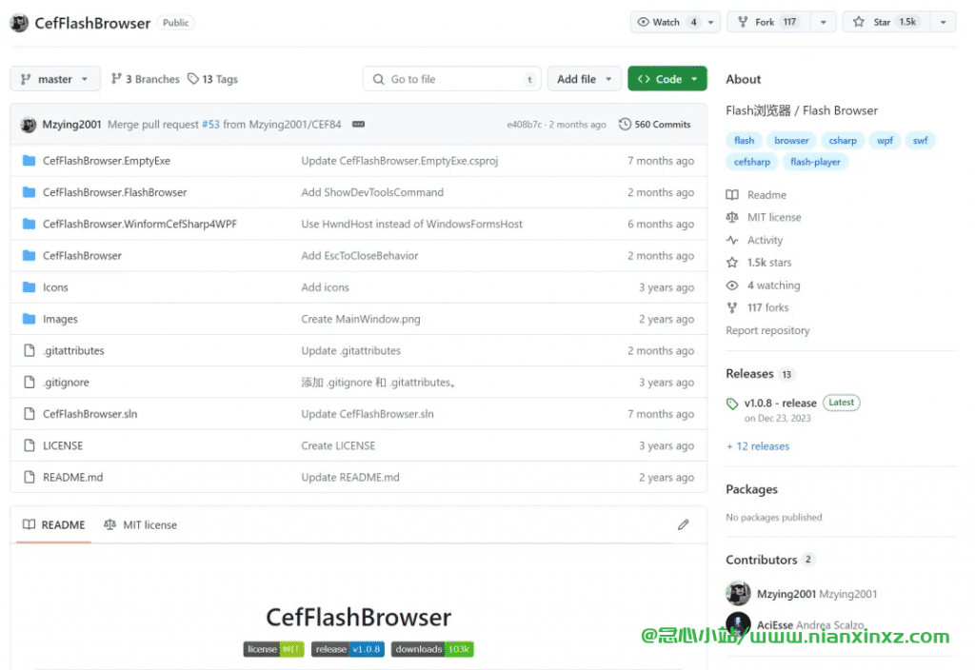Screen dimensions: 975x670
Task: Click the swf topic tag
Action: (921, 141)
